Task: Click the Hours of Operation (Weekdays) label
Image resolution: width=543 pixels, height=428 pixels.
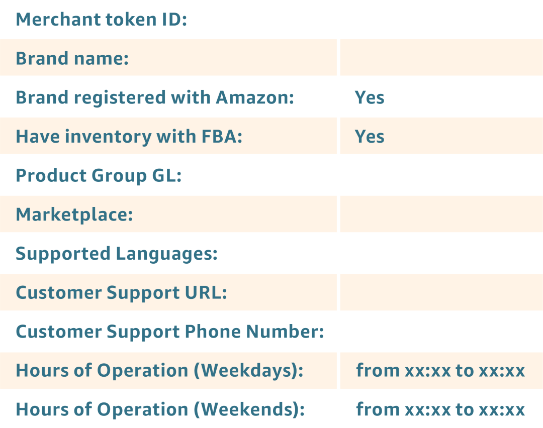Action: point(159,371)
